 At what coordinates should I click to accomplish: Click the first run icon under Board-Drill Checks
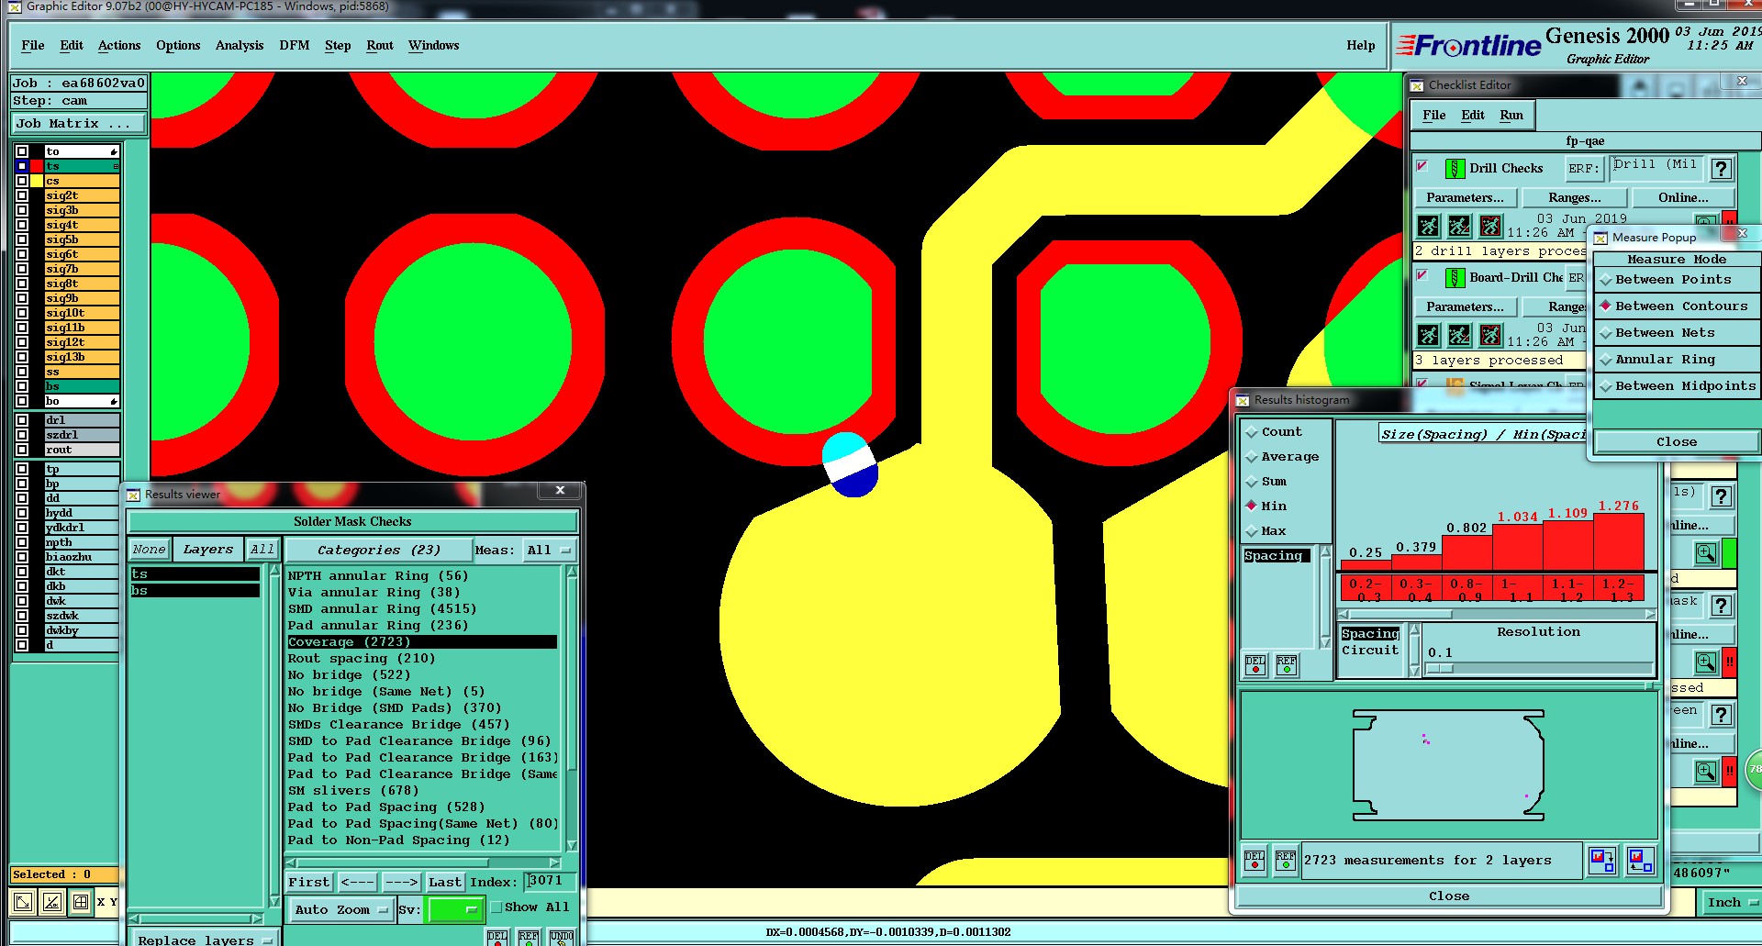click(1429, 335)
